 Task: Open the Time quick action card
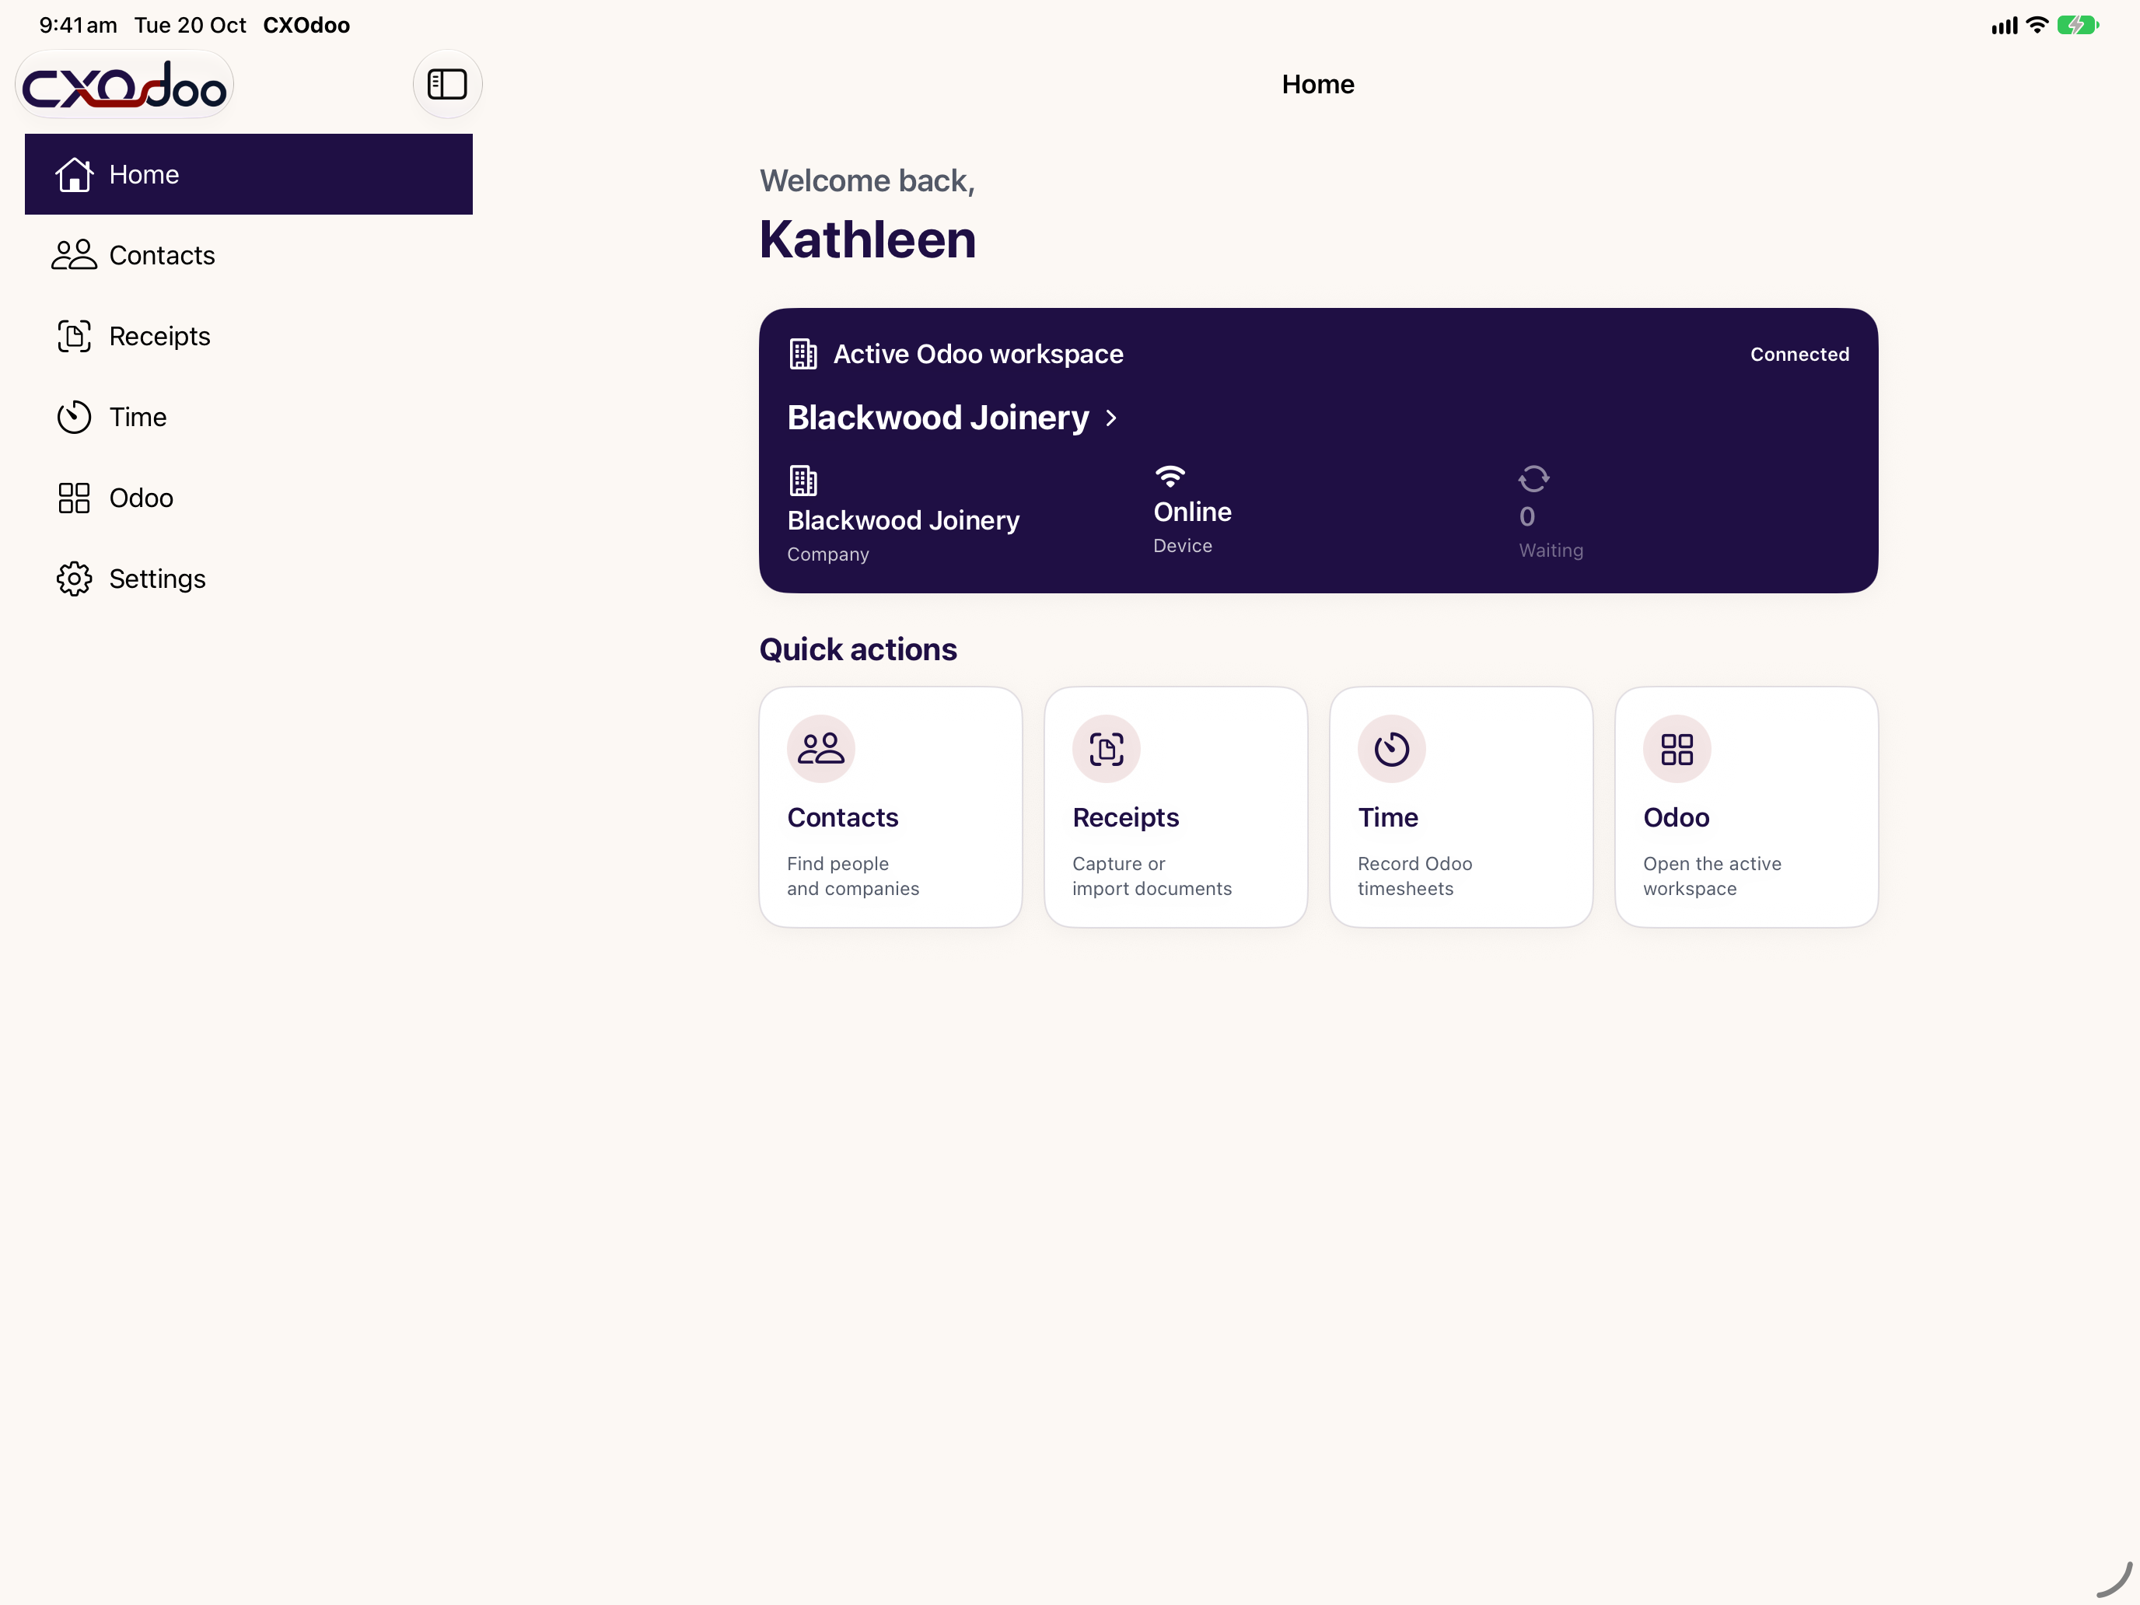[x=1461, y=807]
